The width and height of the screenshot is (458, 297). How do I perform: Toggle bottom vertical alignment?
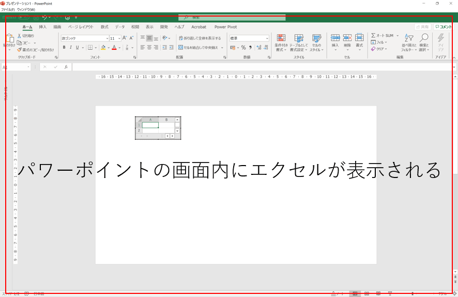[156, 38]
